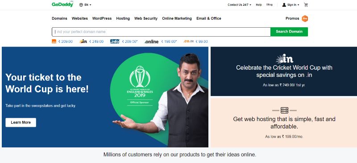Open the Websites menu

click(x=80, y=18)
